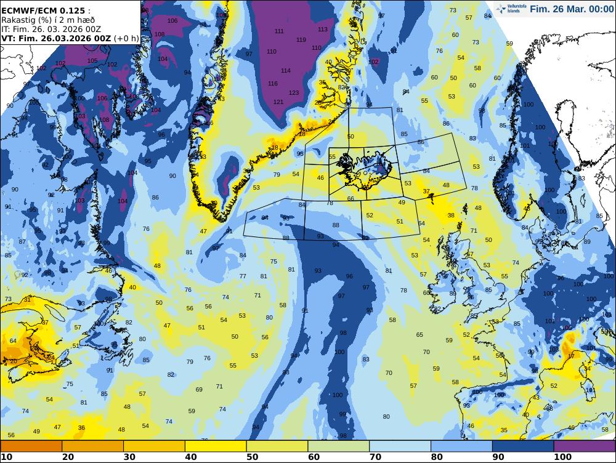Click the 'ECMWF/ECM 0.125' model title
This screenshot has height=463, width=616.
[43, 11]
